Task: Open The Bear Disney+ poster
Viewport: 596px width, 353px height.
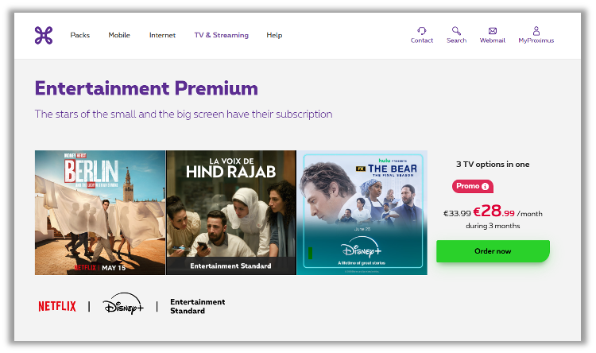Action: pos(362,212)
